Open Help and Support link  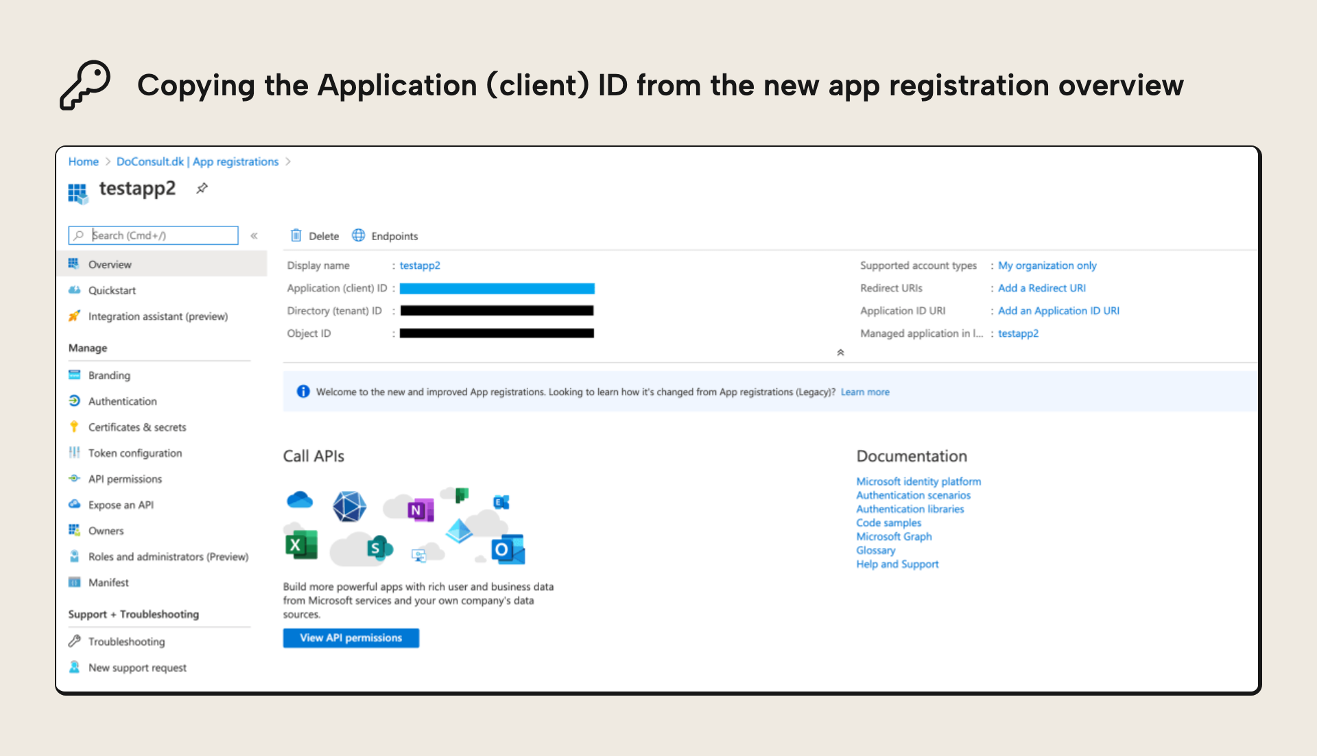pos(897,564)
